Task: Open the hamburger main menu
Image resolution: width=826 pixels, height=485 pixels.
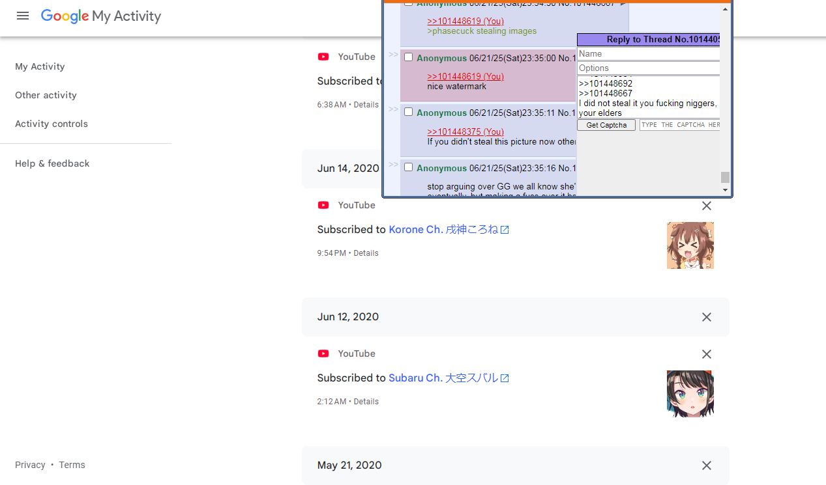Action: click(x=23, y=16)
